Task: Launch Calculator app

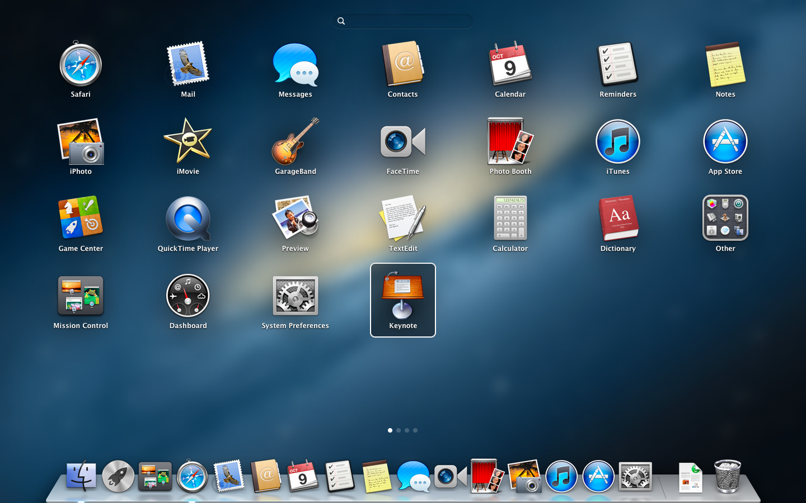Action: click(x=510, y=218)
